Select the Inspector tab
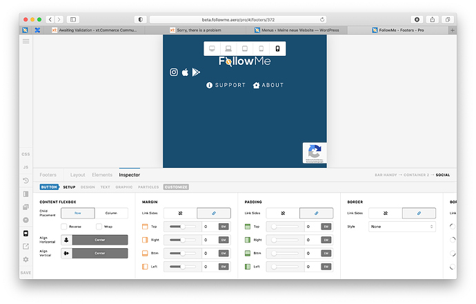This screenshot has width=476, height=304. pos(129,175)
